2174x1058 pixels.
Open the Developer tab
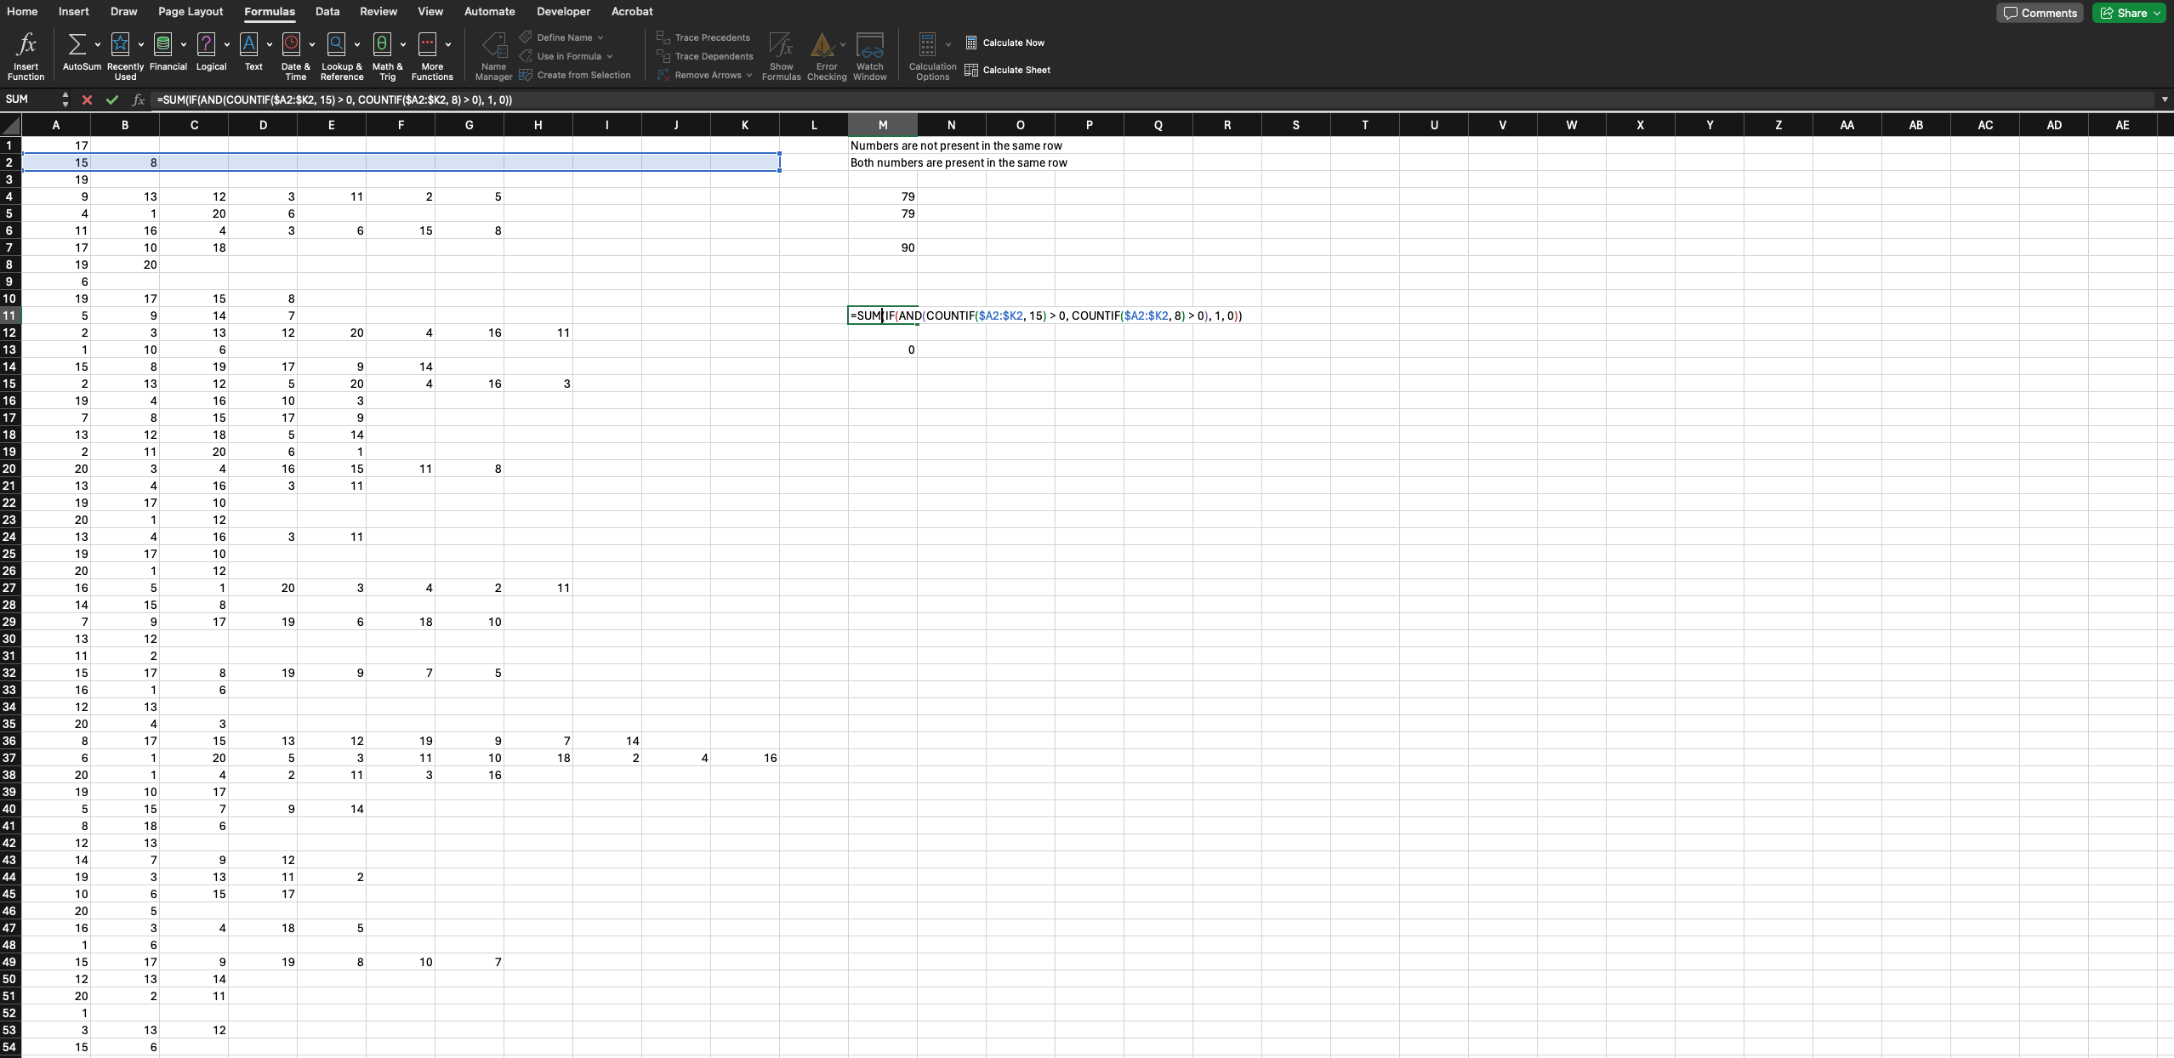(x=563, y=11)
